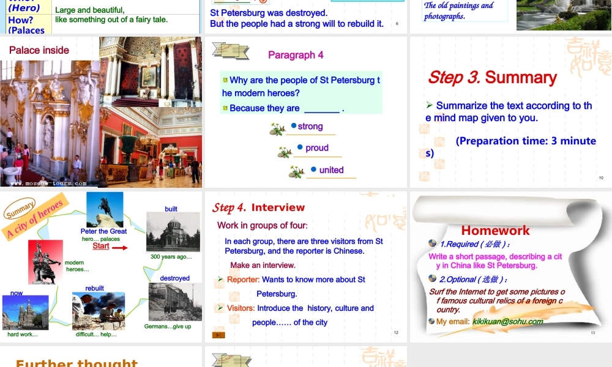
Task: Select the palace staircase photo with white statues
Action: coord(50,124)
